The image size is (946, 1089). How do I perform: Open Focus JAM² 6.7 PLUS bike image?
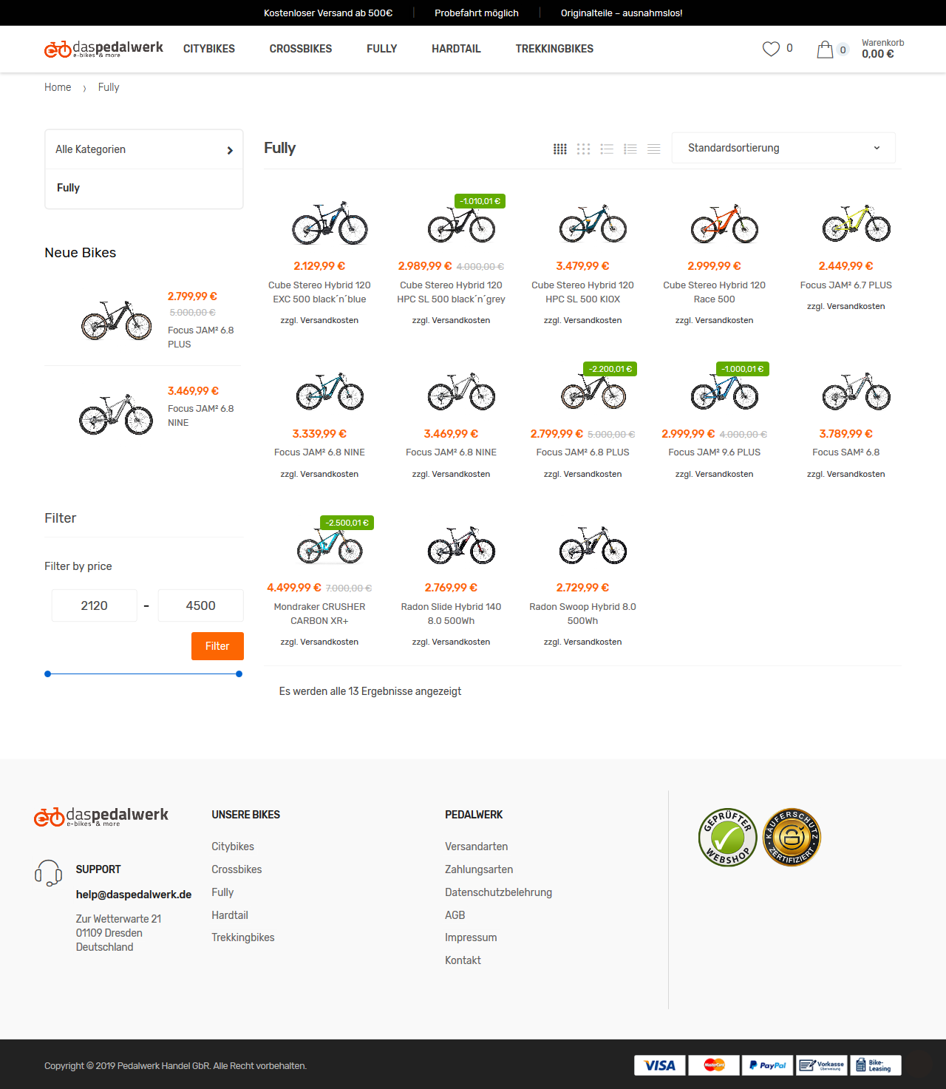pos(857,223)
